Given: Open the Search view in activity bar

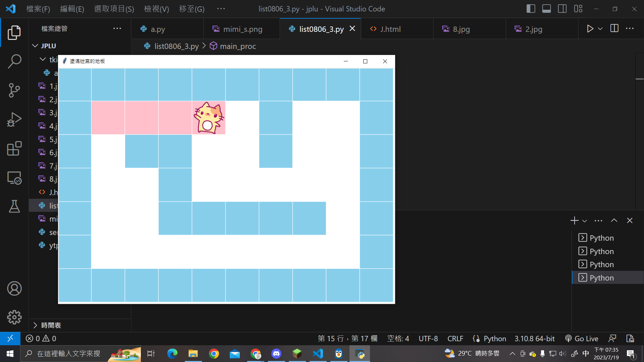Looking at the screenshot, I should [x=14, y=62].
